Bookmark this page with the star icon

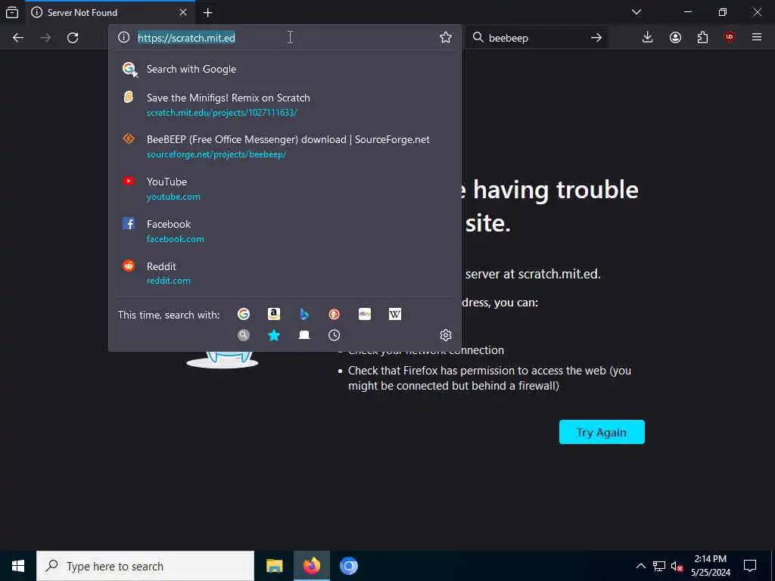445,38
